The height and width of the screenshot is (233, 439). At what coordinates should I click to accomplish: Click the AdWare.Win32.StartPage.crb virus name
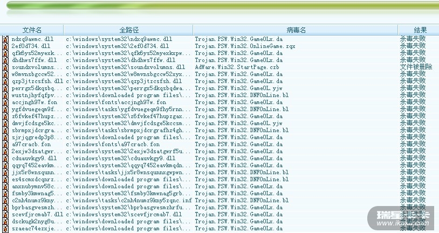(x=237, y=67)
